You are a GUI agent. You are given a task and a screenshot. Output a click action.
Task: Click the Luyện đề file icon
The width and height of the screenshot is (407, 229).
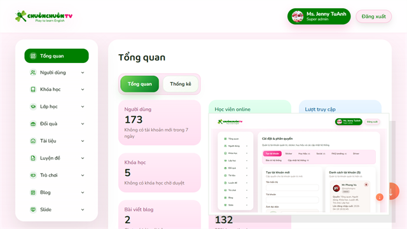pos(33,158)
